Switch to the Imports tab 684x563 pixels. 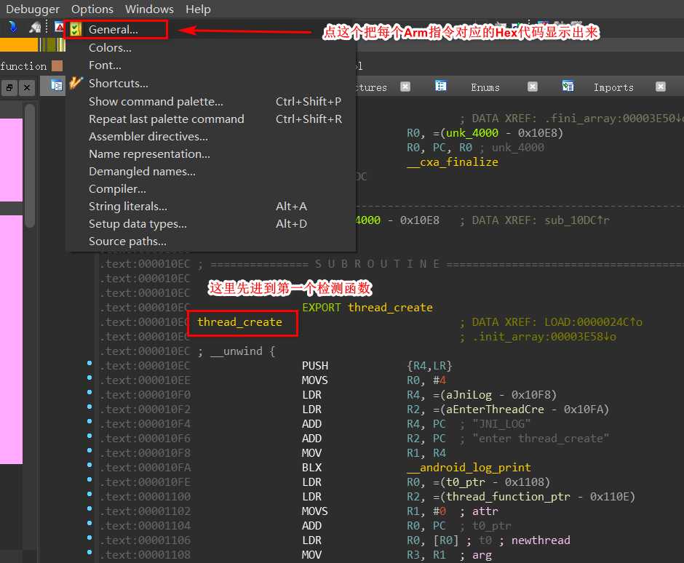(x=613, y=87)
